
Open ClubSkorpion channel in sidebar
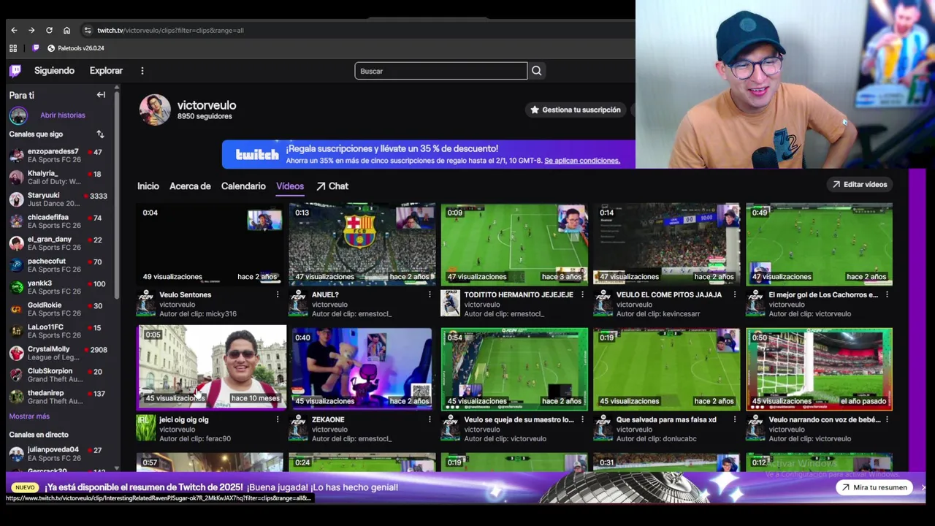pyautogui.click(x=58, y=375)
